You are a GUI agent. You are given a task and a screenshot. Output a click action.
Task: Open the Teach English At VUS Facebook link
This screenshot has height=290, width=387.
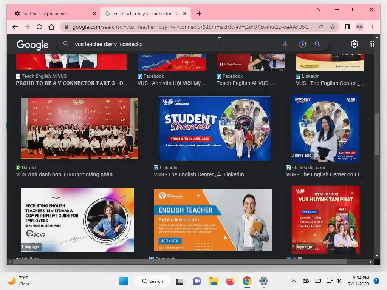pyautogui.click(x=245, y=83)
